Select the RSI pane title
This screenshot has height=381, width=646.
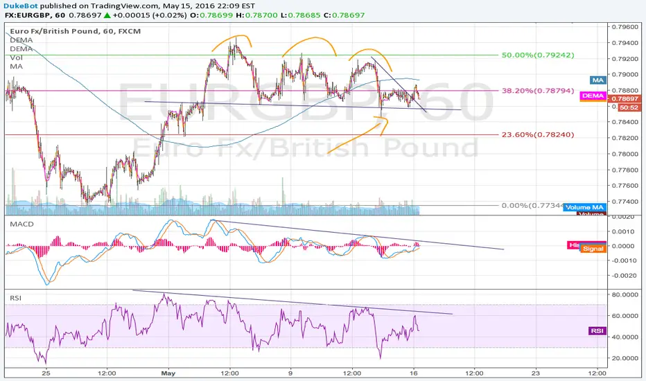(16, 298)
